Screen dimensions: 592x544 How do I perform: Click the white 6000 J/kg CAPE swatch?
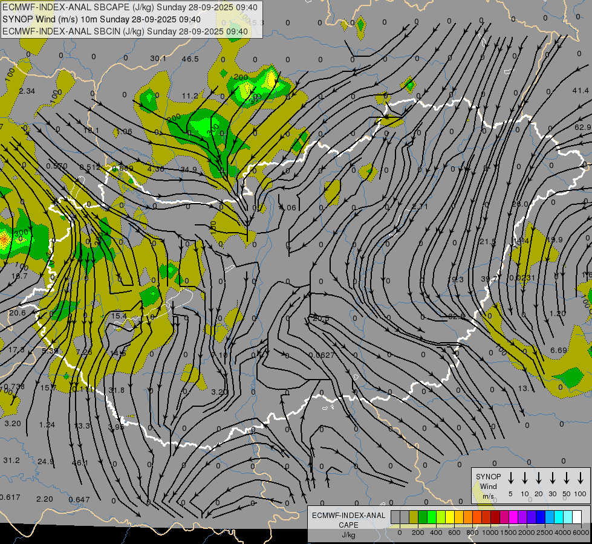click(x=577, y=517)
